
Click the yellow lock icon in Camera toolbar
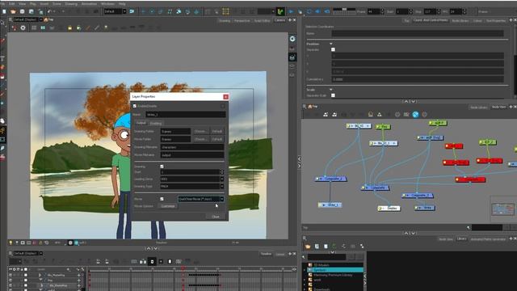[x=70, y=28]
